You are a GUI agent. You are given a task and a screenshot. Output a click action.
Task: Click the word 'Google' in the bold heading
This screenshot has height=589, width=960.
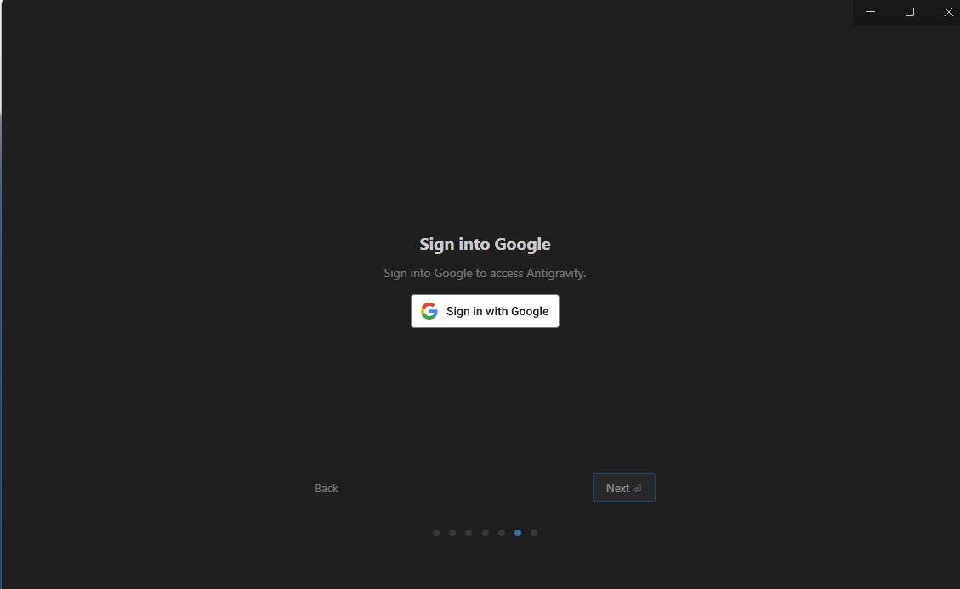point(522,244)
